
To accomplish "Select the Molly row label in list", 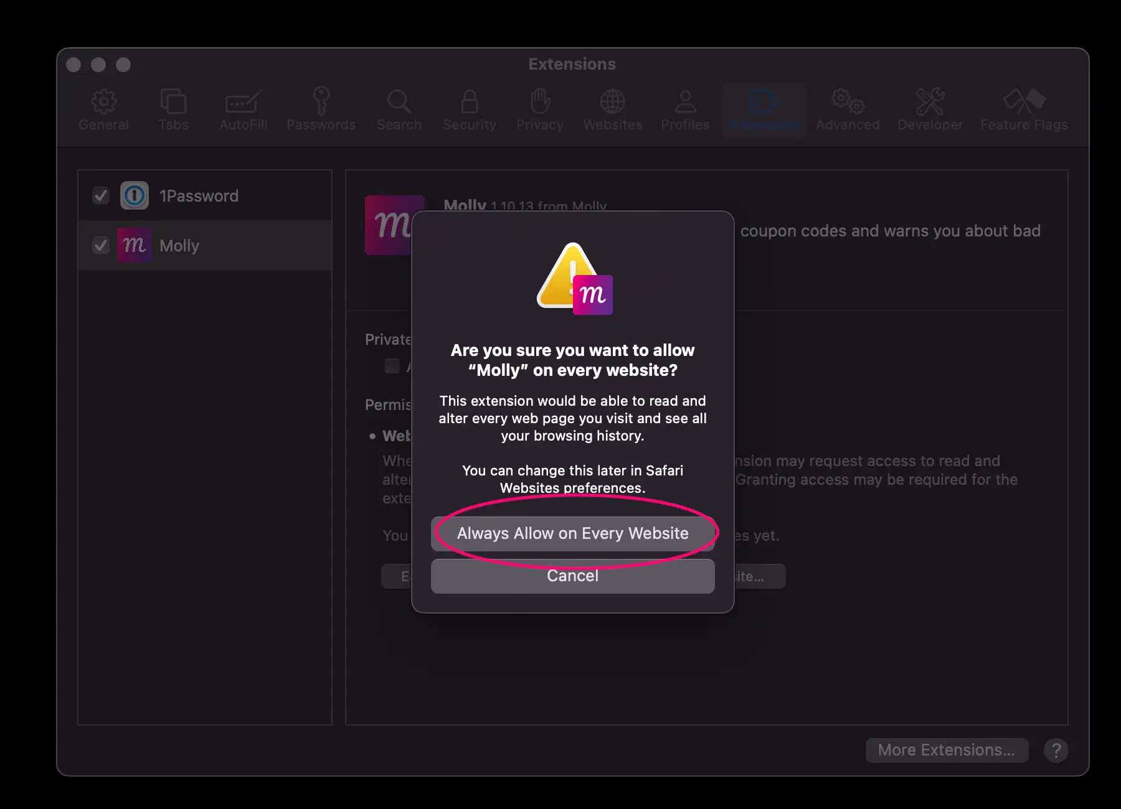I will [x=179, y=246].
